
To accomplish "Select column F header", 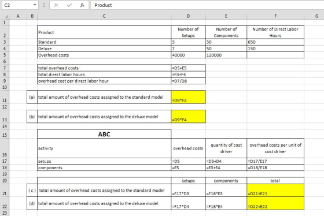I will tap(275, 16).
